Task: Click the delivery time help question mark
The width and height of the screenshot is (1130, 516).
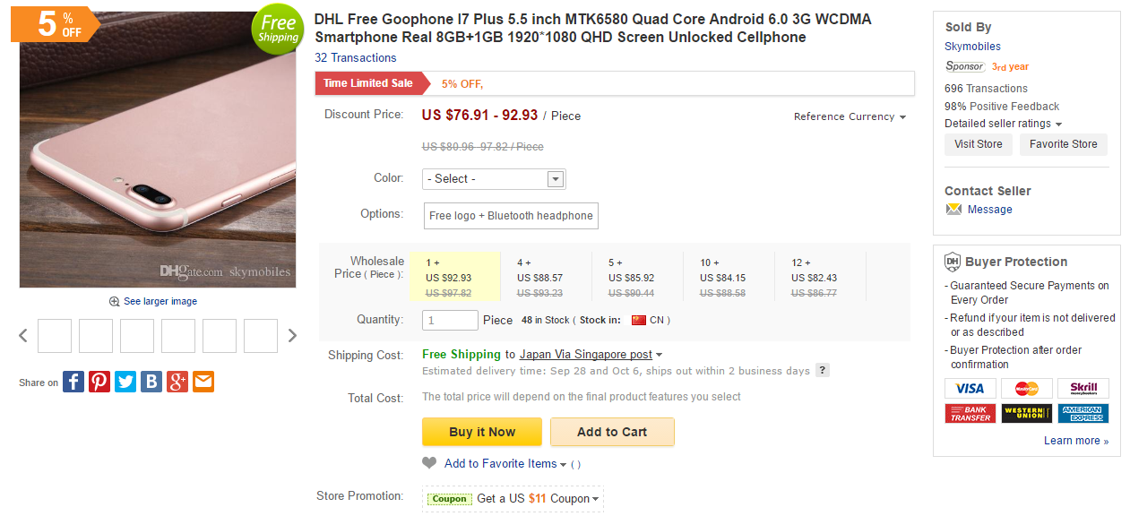Action: 823,371
